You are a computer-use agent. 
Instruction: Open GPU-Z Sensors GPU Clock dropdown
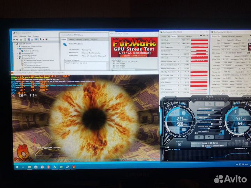click(178, 40)
